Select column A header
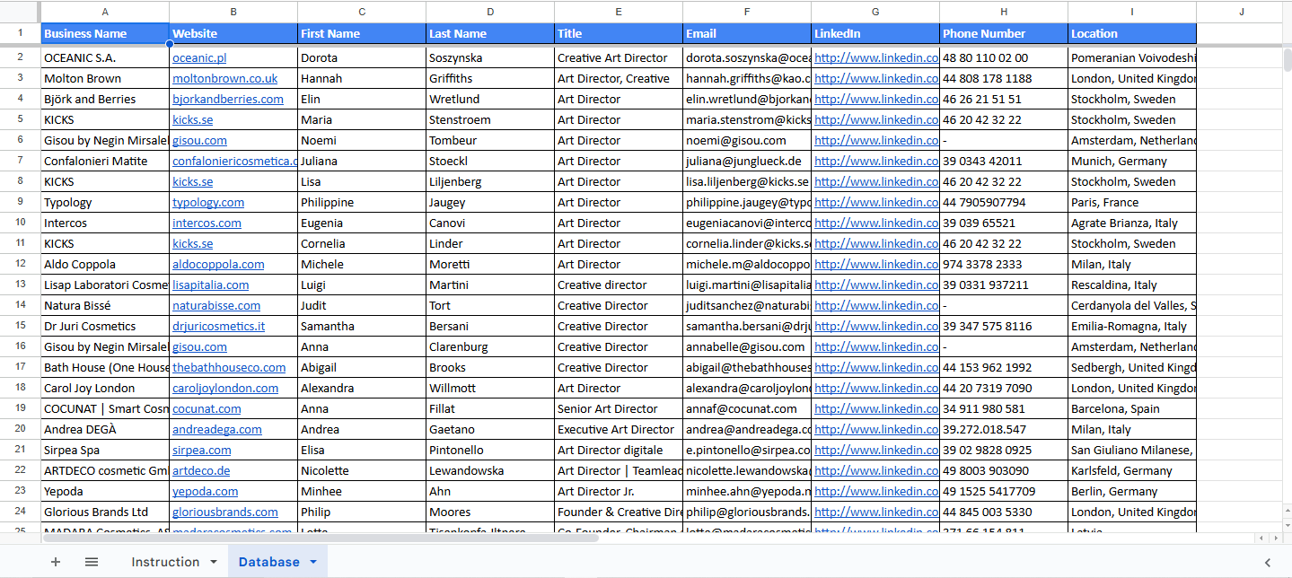 pyautogui.click(x=105, y=12)
